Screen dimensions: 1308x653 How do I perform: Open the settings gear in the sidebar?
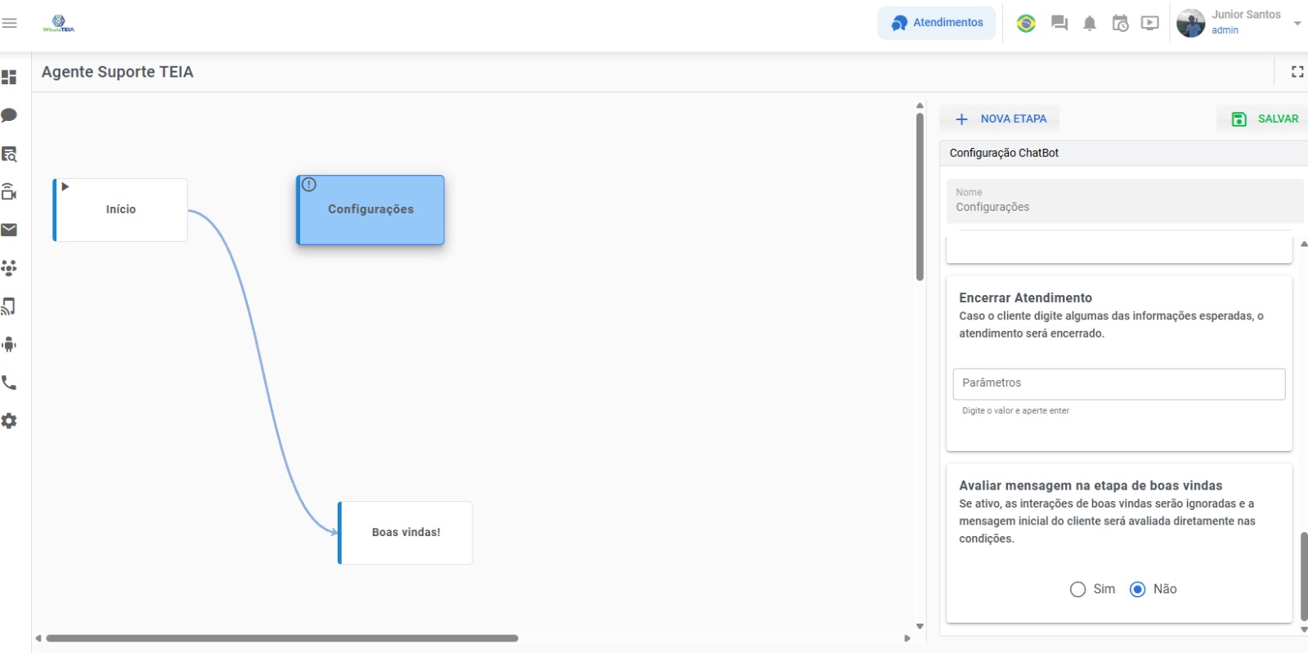click(9, 421)
